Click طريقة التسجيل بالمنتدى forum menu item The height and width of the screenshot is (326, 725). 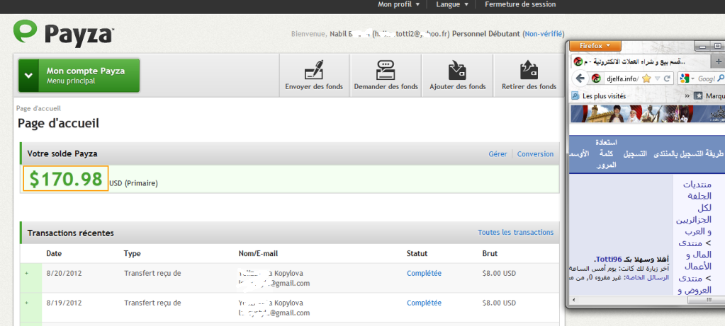click(x=688, y=154)
